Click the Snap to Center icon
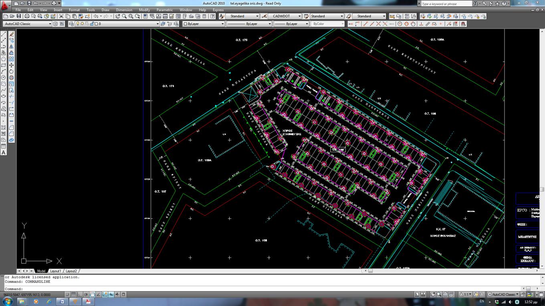This screenshot has height=306, width=545. point(400,24)
